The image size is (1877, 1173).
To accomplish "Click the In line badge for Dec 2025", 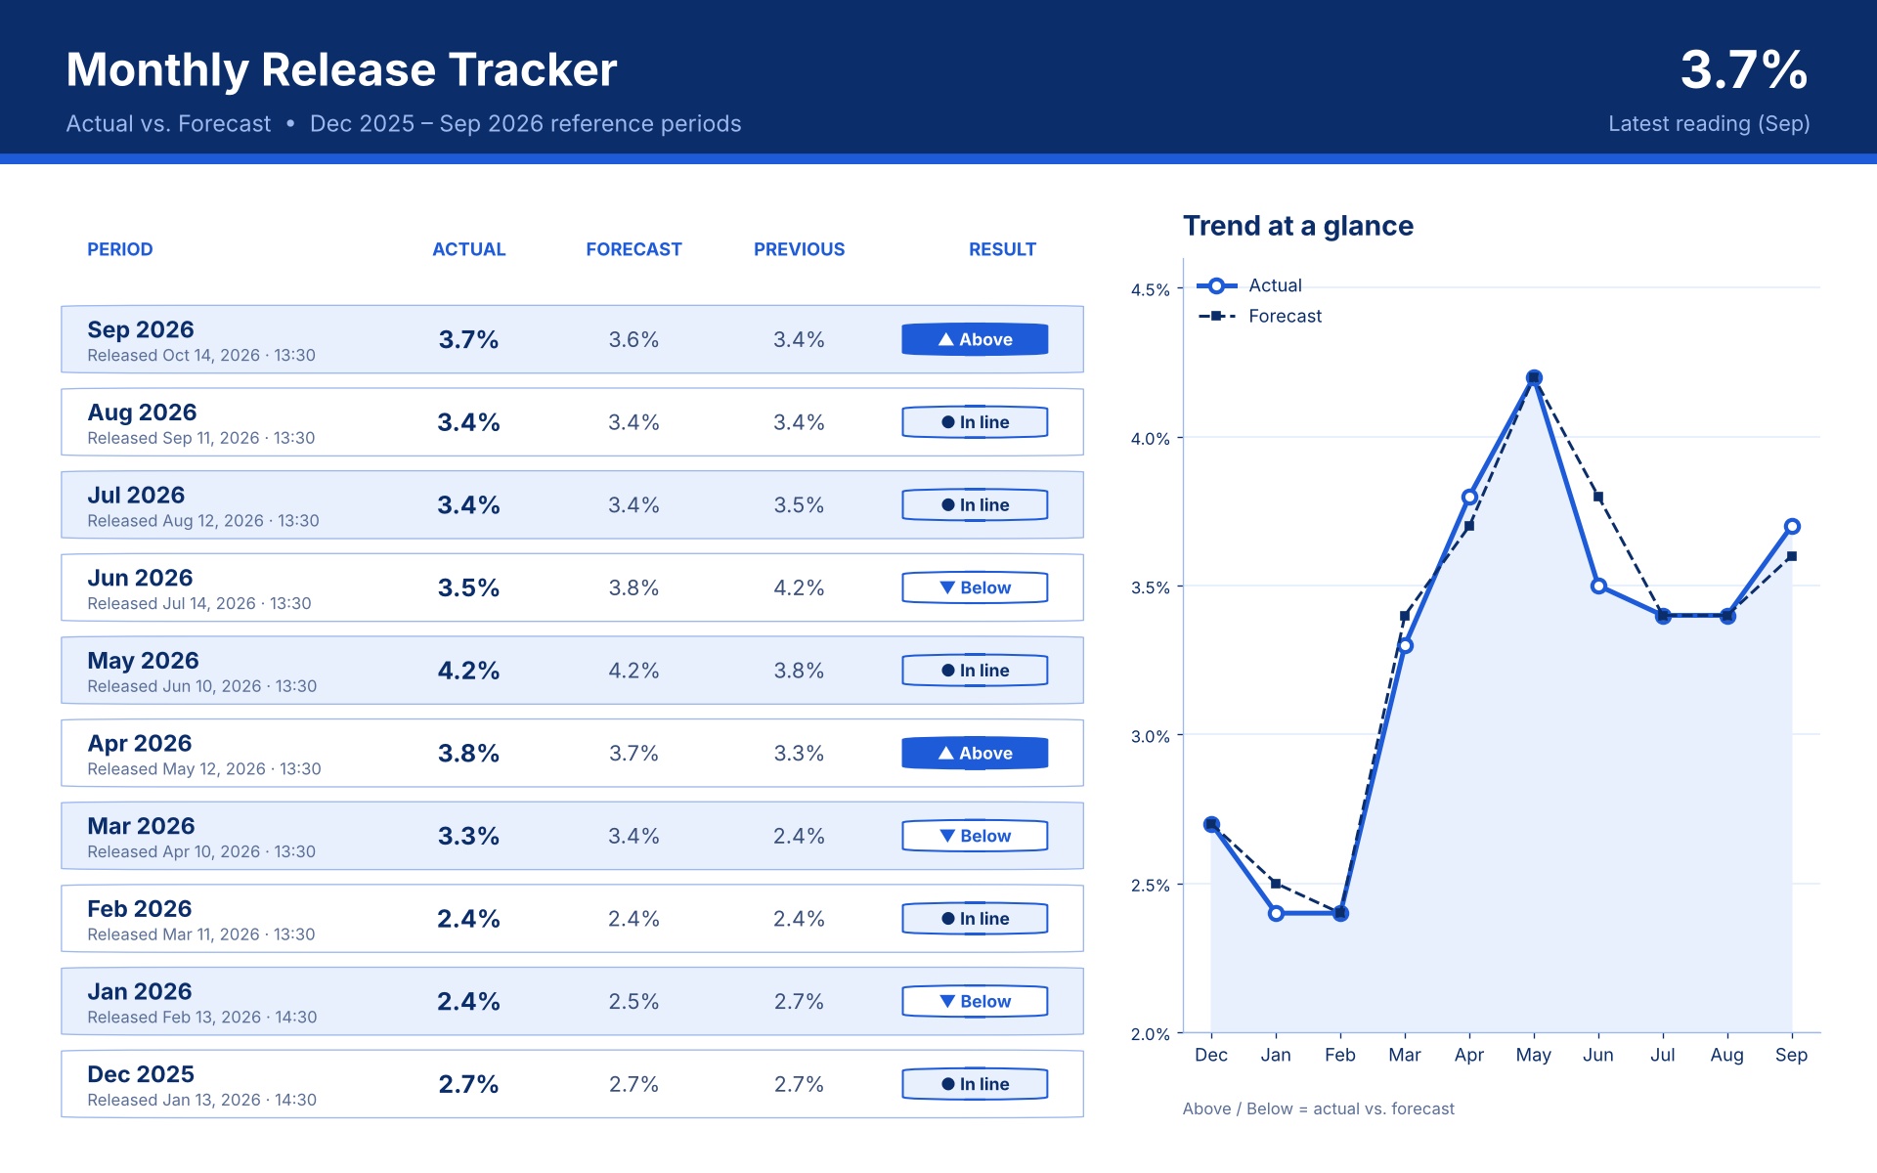I will (x=975, y=1084).
